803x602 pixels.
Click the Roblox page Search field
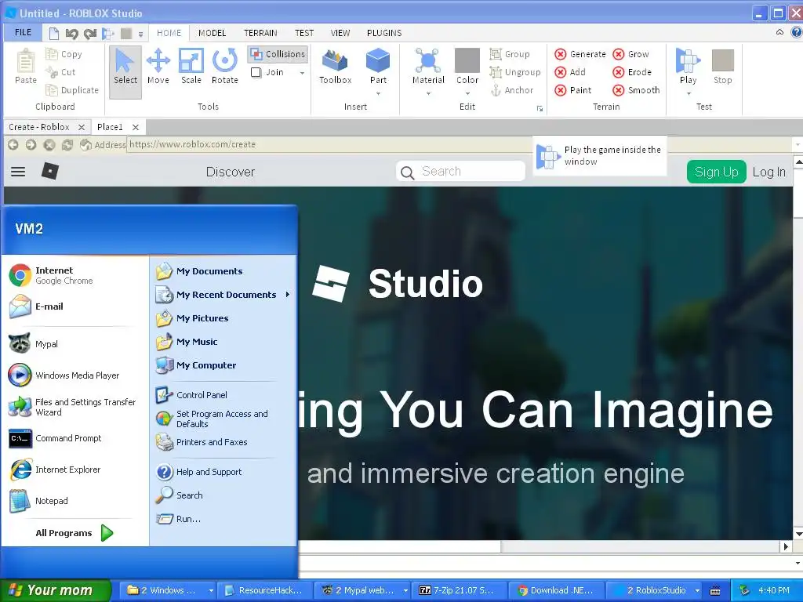(x=461, y=172)
